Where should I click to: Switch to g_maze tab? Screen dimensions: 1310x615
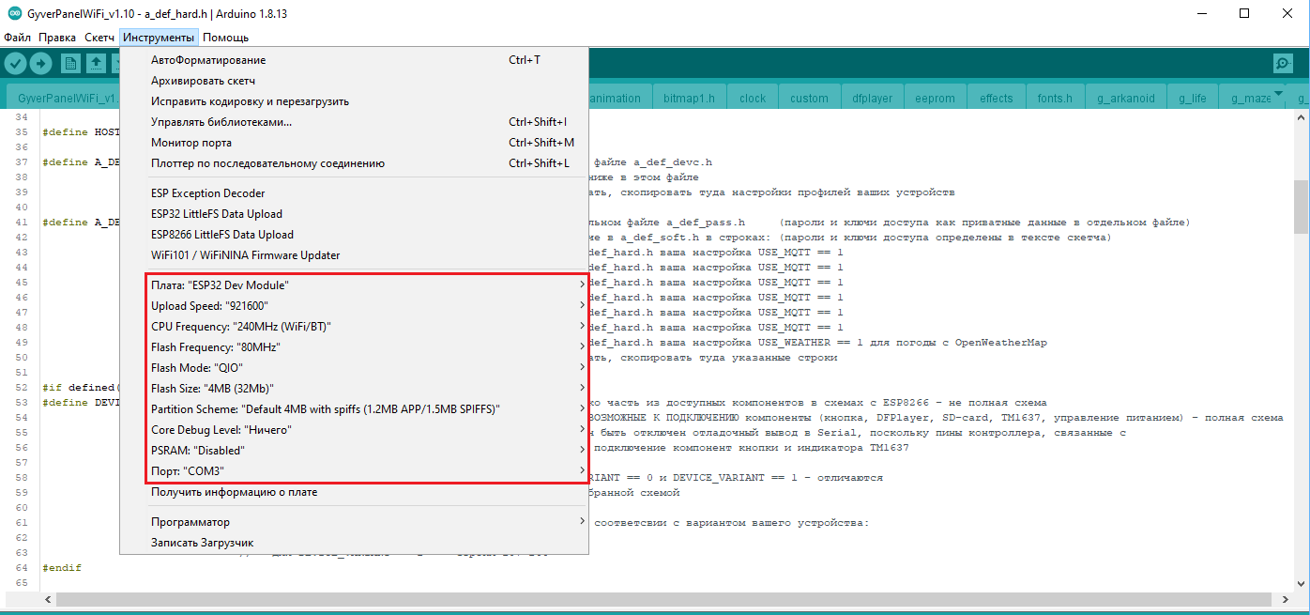point(1251,98)
